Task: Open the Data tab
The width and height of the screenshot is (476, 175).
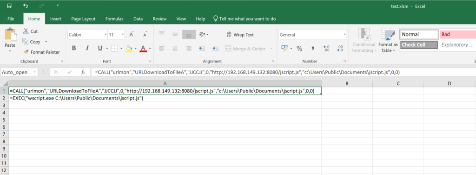Action: coord(138,19)
